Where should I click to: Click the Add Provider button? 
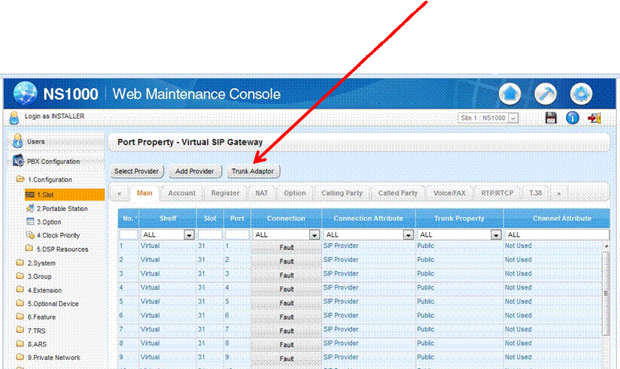pos(195,171)
